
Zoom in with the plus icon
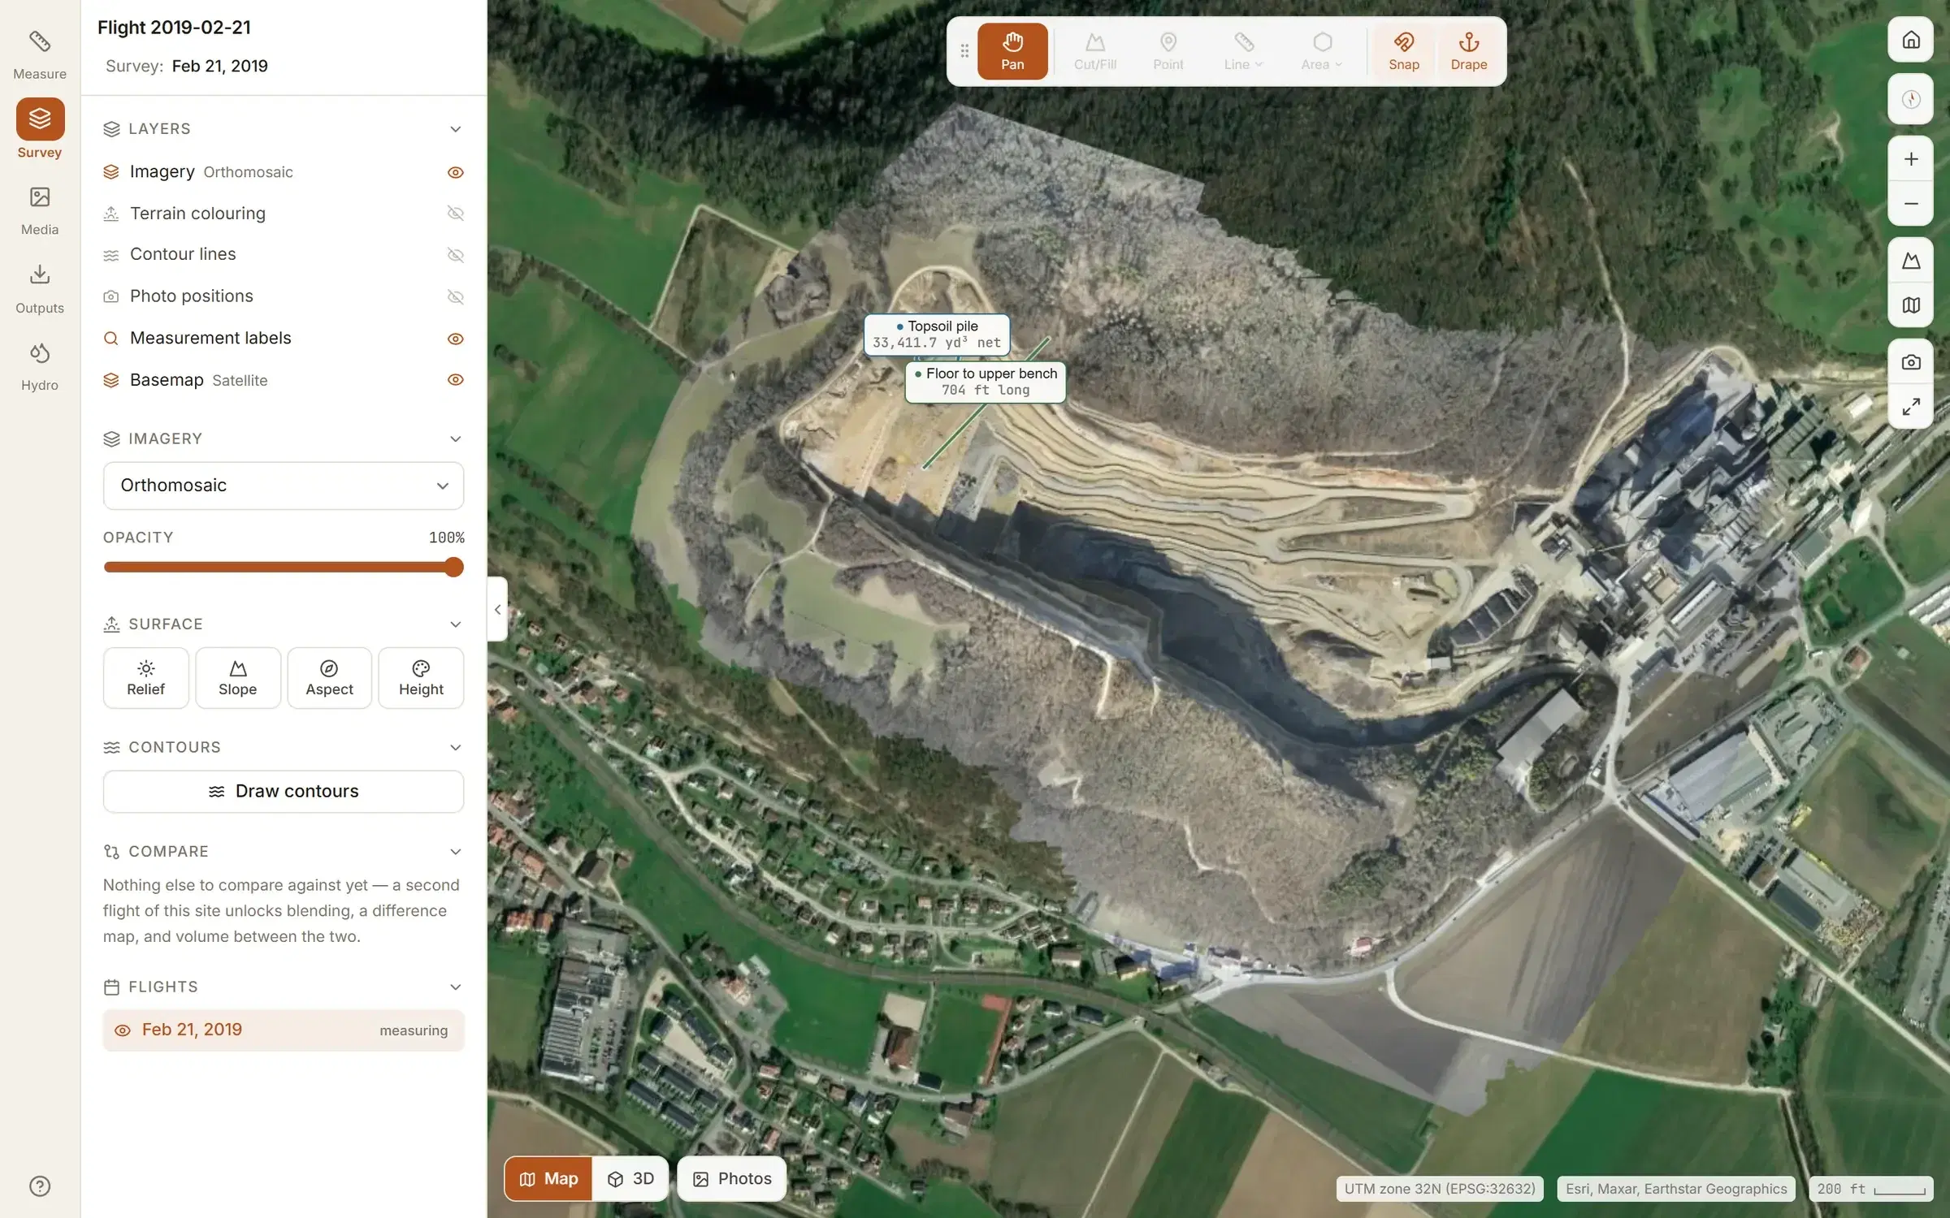click(1911, 159)
